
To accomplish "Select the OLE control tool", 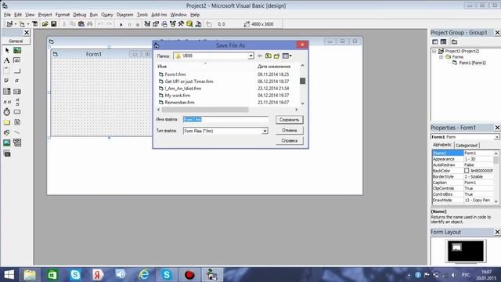I will 7,154.
